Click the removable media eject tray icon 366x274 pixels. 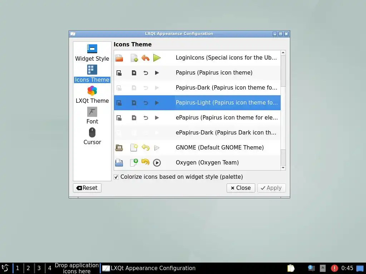323,268
